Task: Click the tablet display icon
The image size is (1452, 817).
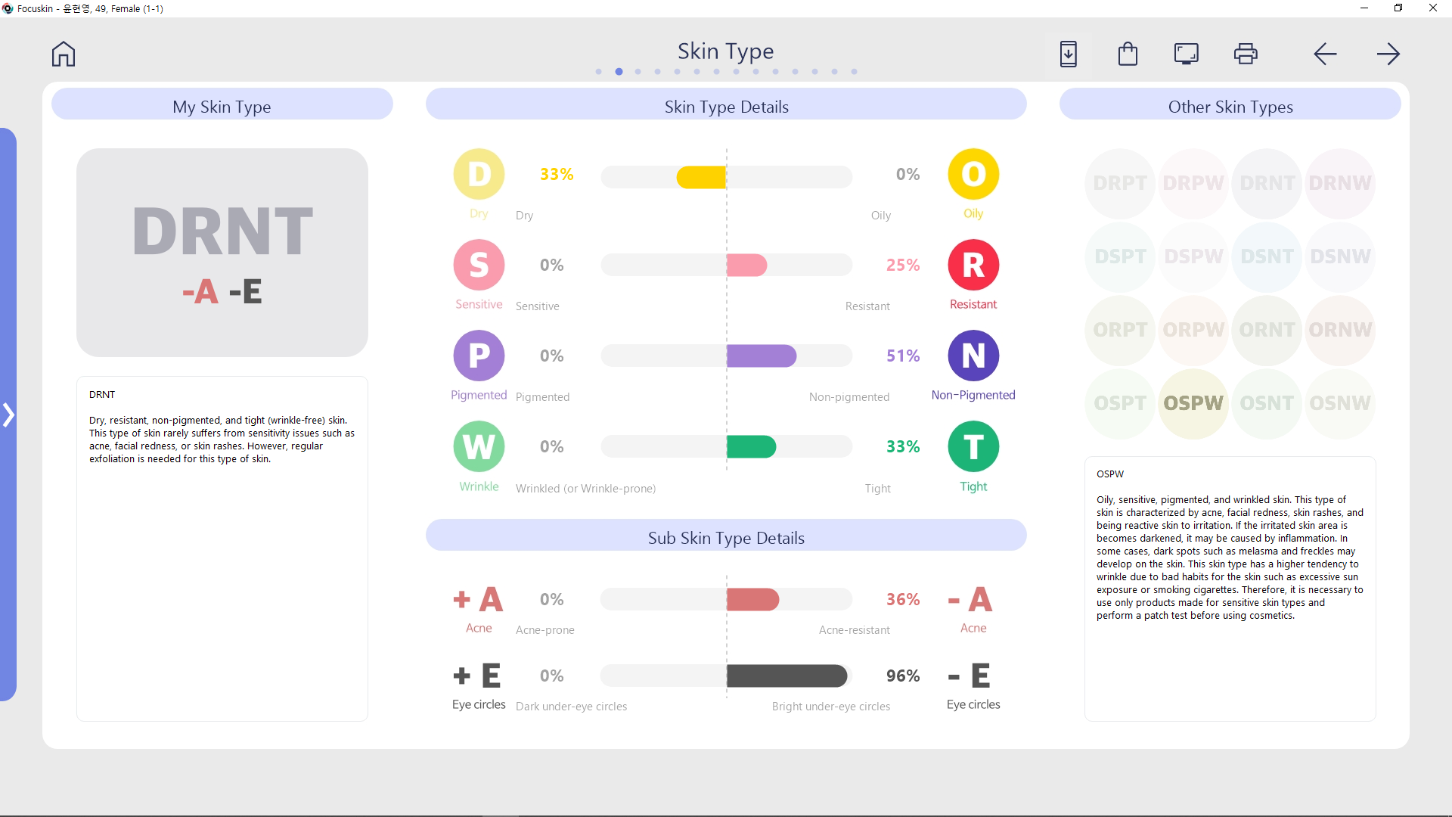Action: (x=1187, y=54)
